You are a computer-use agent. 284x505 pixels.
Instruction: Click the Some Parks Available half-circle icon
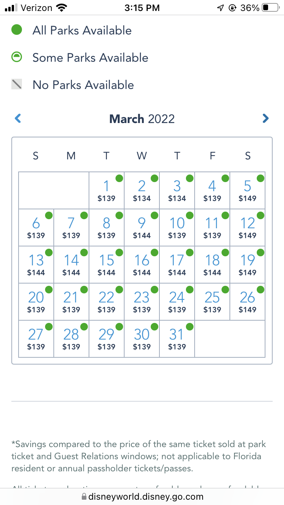(17, 57)
